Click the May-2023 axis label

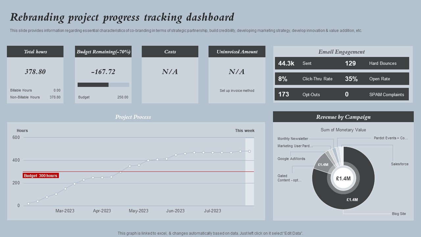coord(138,211)
